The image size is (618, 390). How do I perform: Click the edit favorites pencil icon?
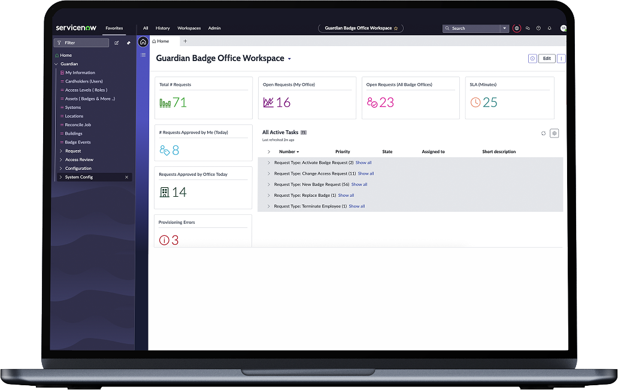(117, 43)
